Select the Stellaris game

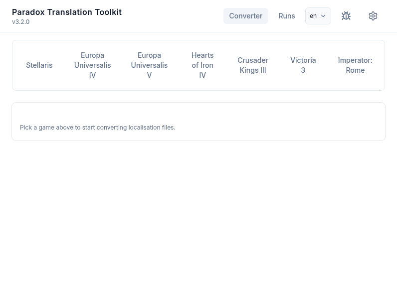point(39,65)
